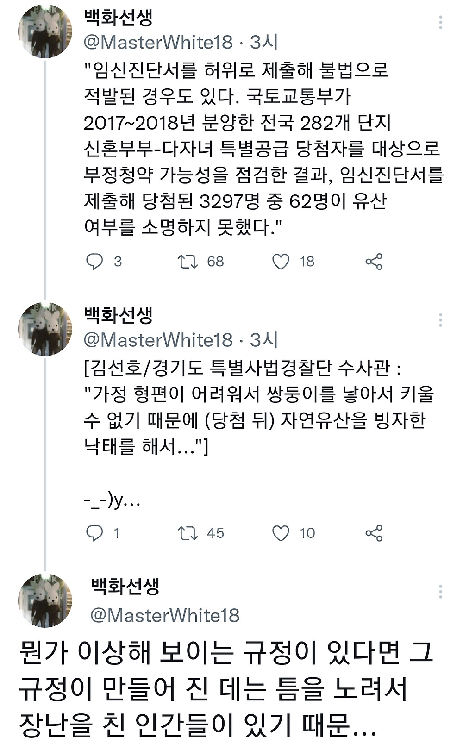Image resolution: width=463 pixels, height=750 pixels.
Task: Retweet the first tweet with 68 retweets
Action: [x=188, y=262]
